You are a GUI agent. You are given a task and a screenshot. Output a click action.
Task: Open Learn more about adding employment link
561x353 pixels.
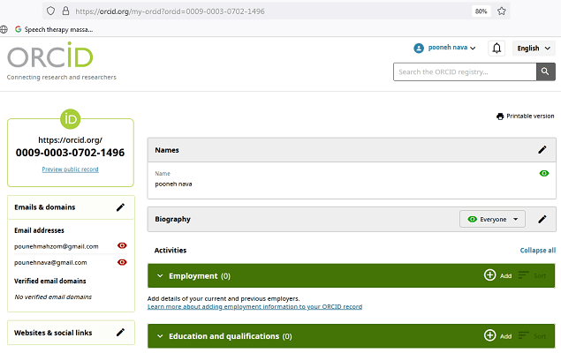tap(254, 306)
